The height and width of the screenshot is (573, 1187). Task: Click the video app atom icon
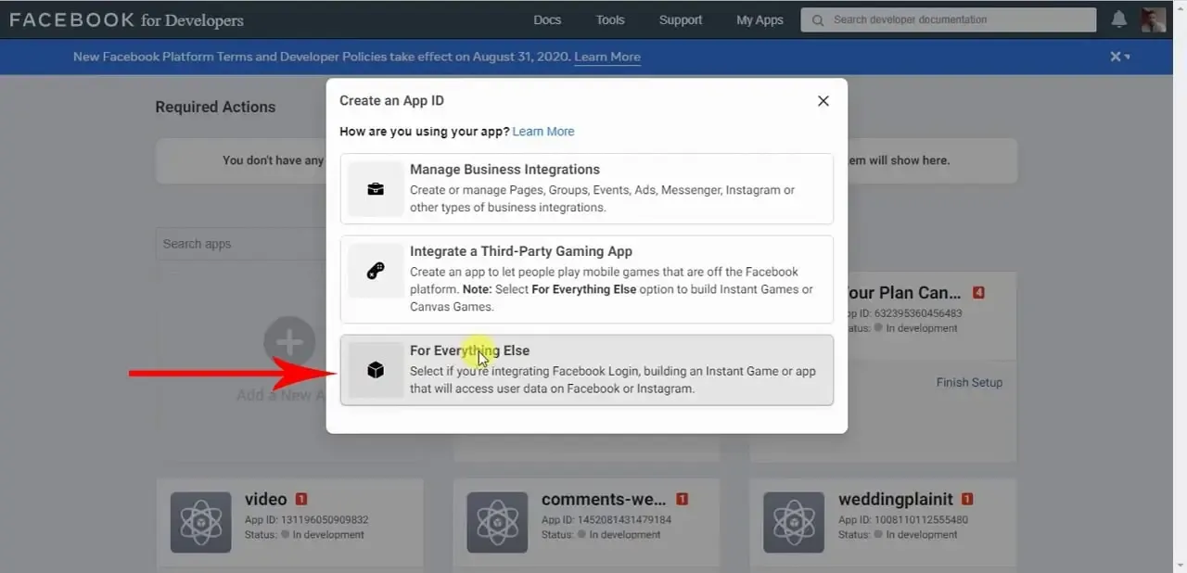(200, 522)
